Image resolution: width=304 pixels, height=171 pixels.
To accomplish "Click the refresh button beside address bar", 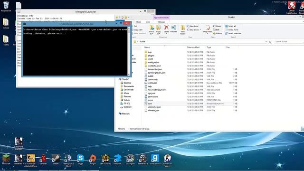I will click(270, 42).
